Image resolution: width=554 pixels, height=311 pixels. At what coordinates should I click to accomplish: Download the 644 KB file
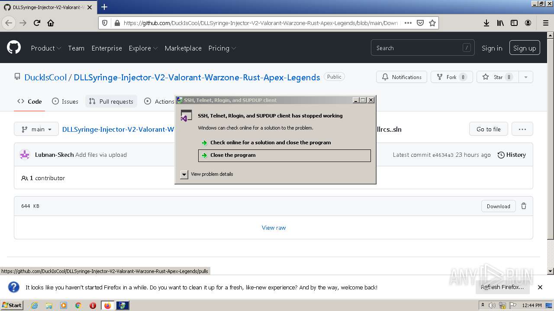pyautogui.click(x=499, y=206)
